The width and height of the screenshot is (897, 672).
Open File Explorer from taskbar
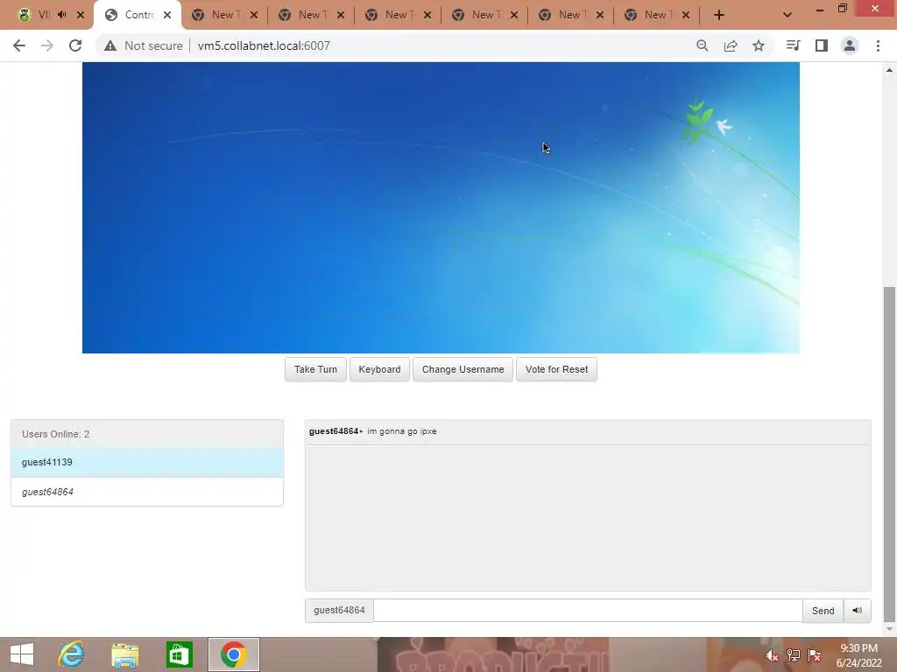(x=124, y=654)
